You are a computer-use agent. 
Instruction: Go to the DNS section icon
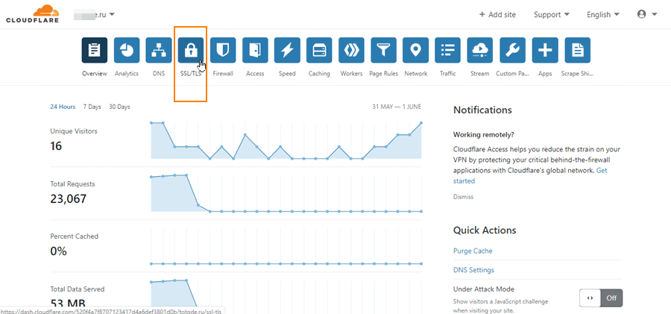[x=159, y=51]
